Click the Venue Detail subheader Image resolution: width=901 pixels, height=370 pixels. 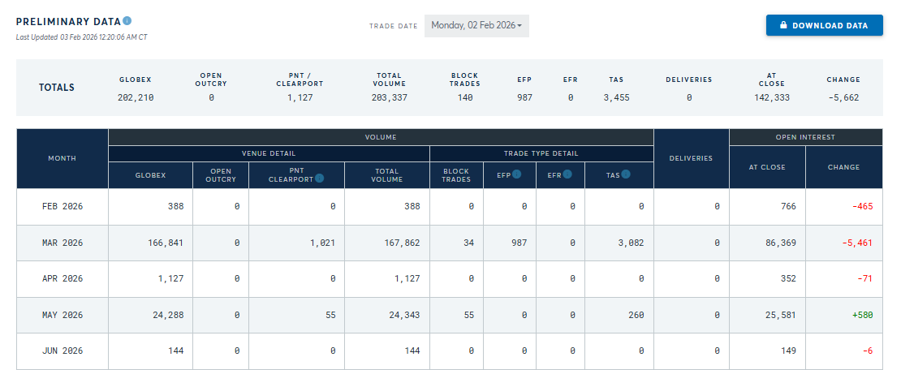269,153
